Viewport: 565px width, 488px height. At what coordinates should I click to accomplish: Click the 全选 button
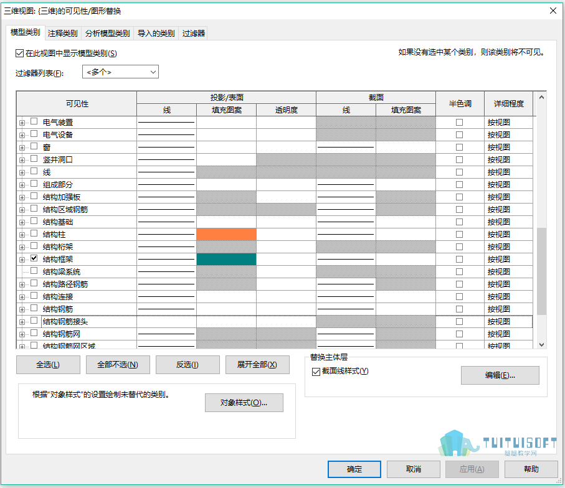coord(48,365)
